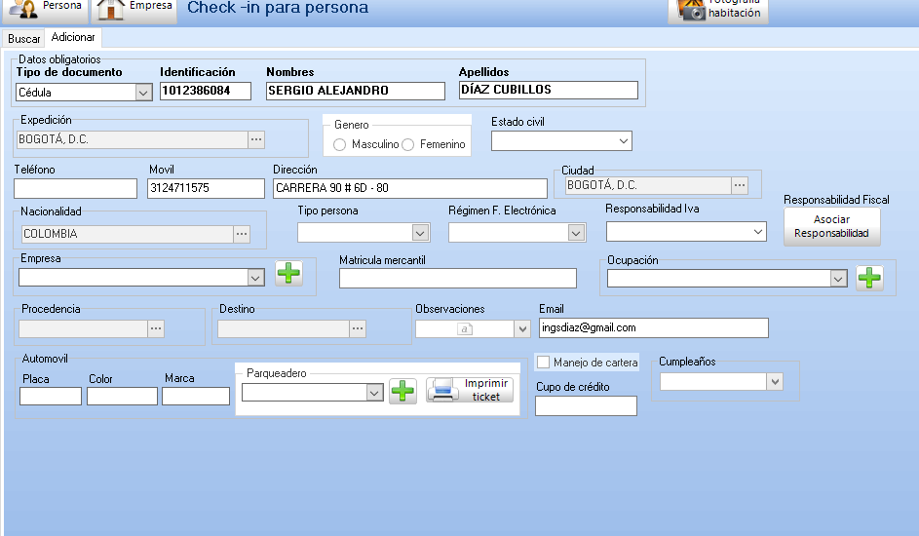Switch to the Buscar tab

24,39
